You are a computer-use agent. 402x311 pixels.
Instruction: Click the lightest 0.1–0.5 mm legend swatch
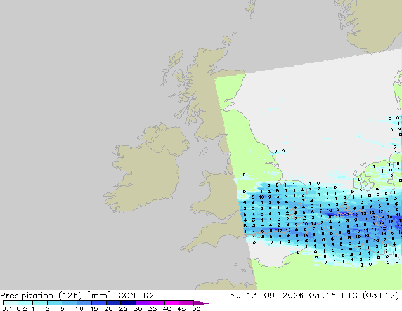[11, 303]
